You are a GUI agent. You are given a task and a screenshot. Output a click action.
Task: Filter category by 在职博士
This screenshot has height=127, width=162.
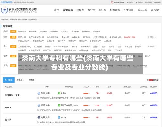43,32
